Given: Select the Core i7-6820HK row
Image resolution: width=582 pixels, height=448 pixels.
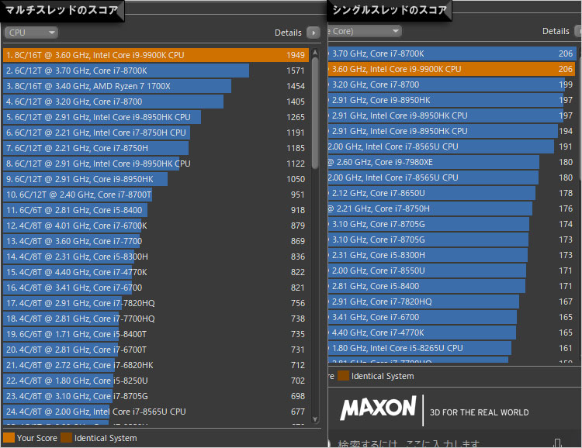Looking at the screenshot, I should pyautogui.click(x=156, y=365).
